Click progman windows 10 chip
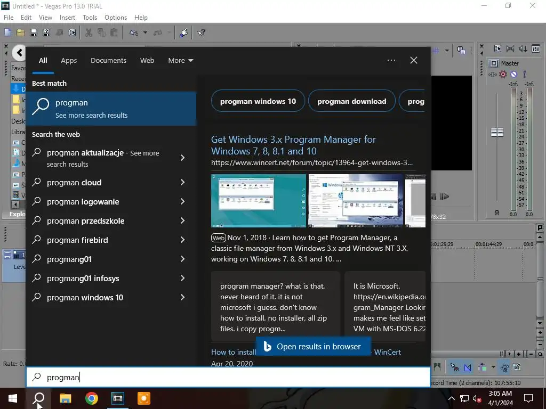The width and height of the screenshot is (546, 409). pos(258,101)
